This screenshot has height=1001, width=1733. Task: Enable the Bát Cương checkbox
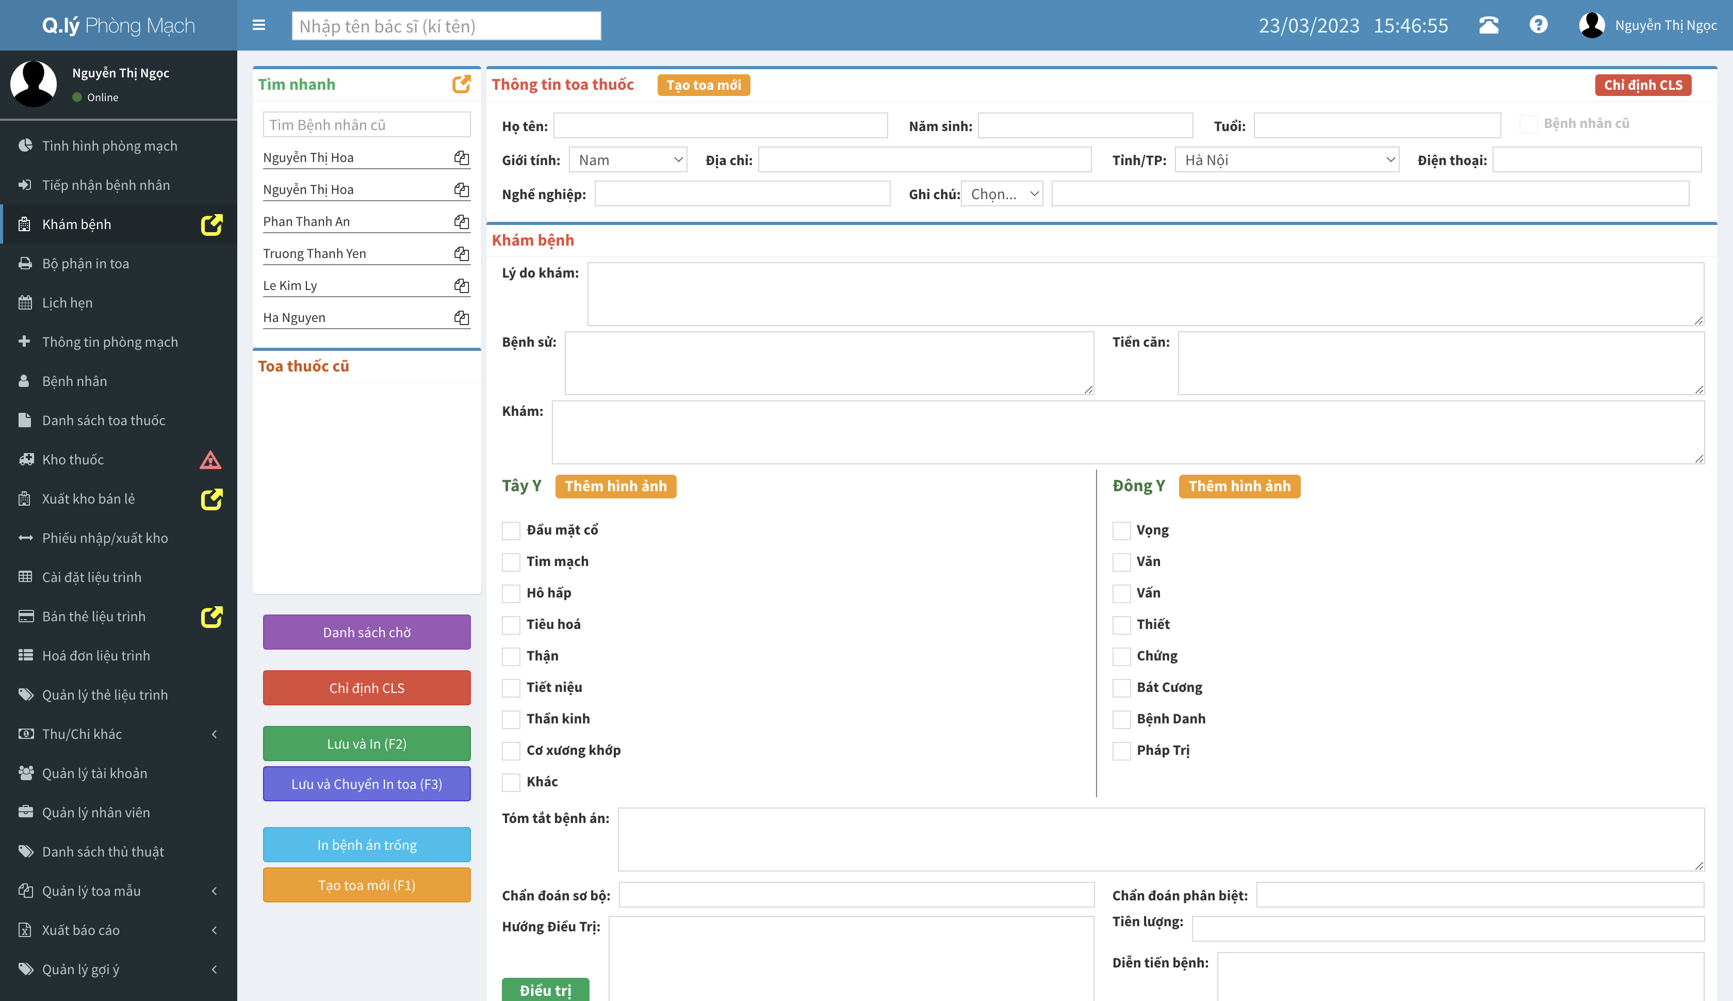pyautogui.click(x=1121, y=687)
